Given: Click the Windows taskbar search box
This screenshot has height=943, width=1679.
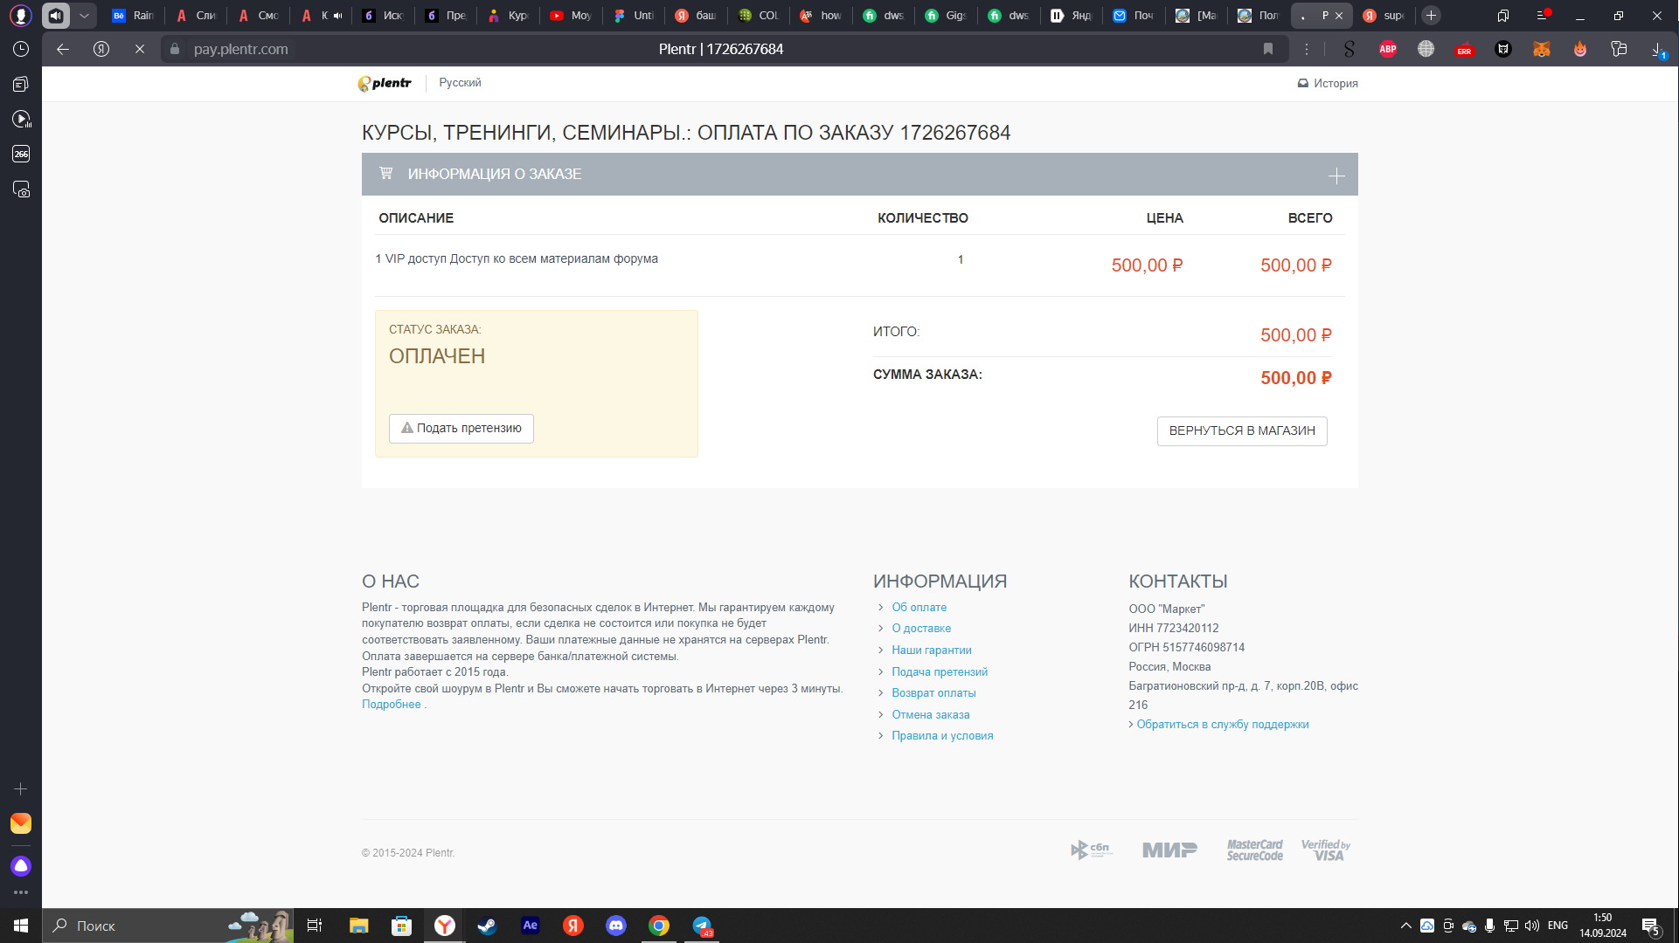Looking at the screenshot, I should tap(168, 926).
